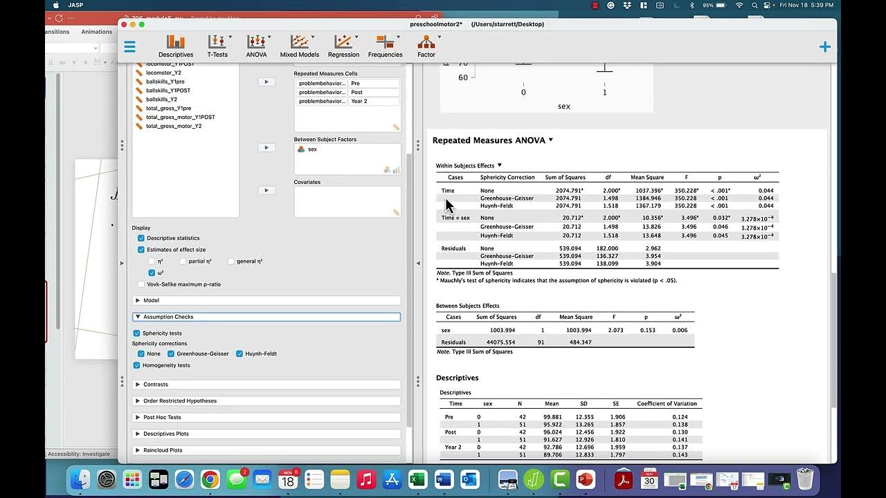Select locomotor_Y2 in variable list
Image resolution: width=886 pixels, height=498 pixels.
click(x=163, y=73)
